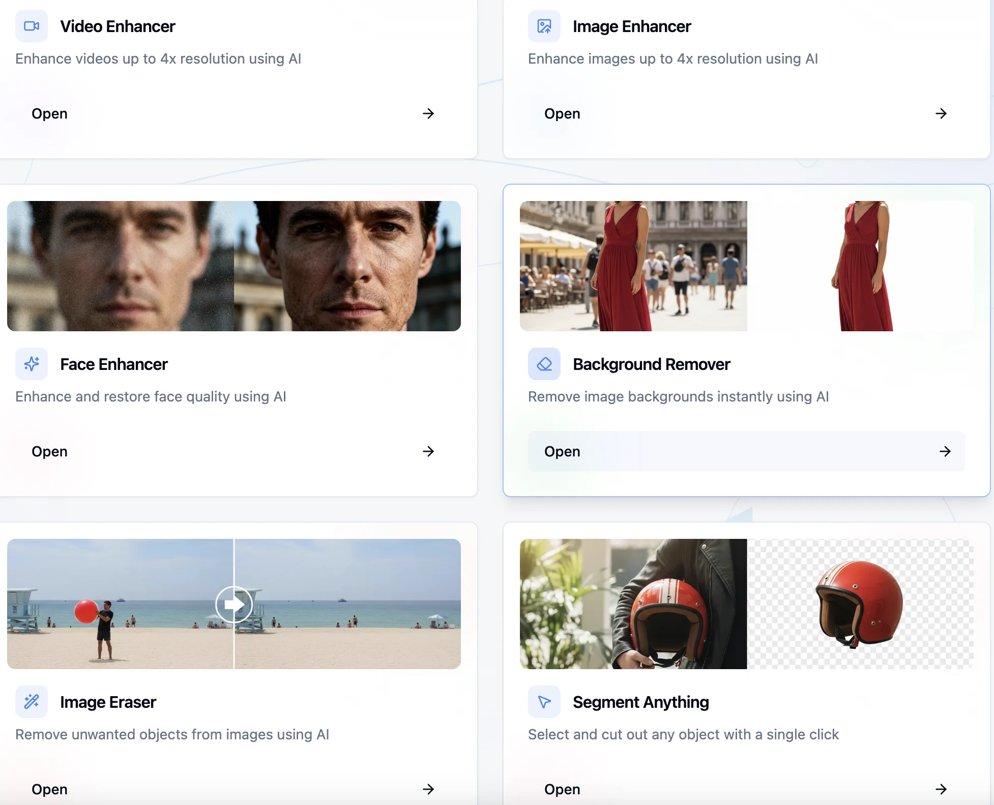
Task: Open the Image Enhancer tool
Action: [747, 113]
